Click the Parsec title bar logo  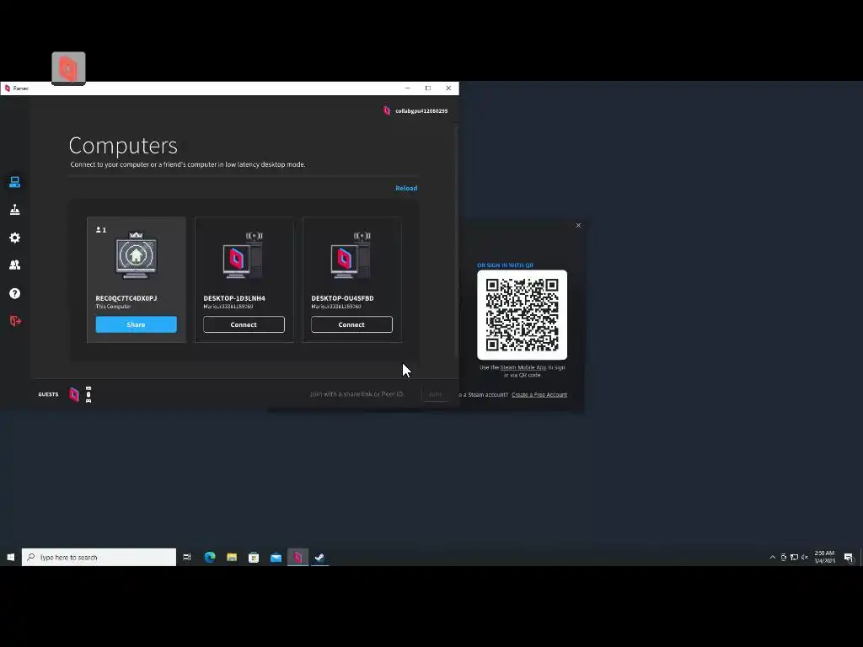coord(7,88)
